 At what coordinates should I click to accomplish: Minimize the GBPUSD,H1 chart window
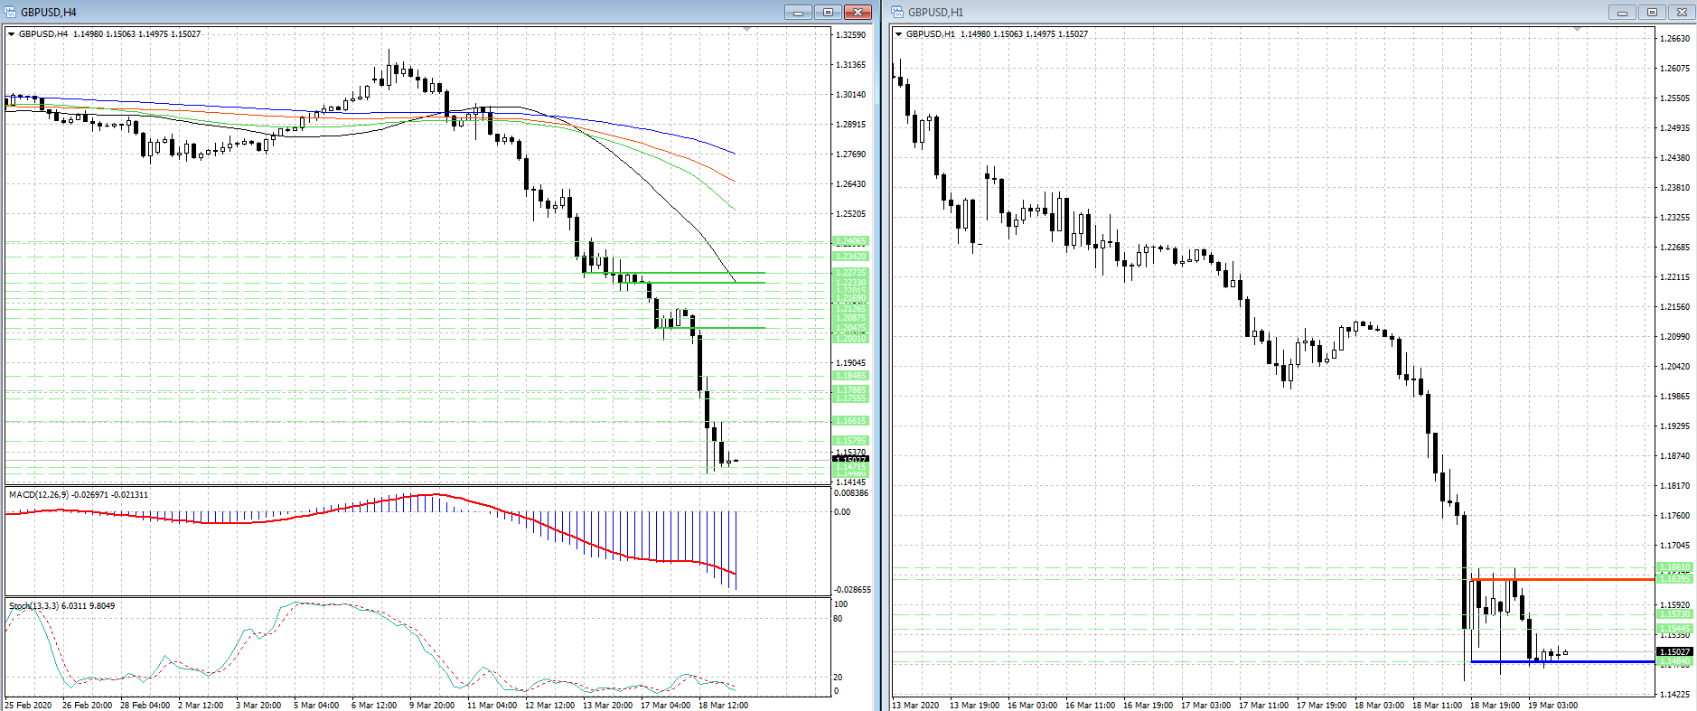tap(1622, 12)
